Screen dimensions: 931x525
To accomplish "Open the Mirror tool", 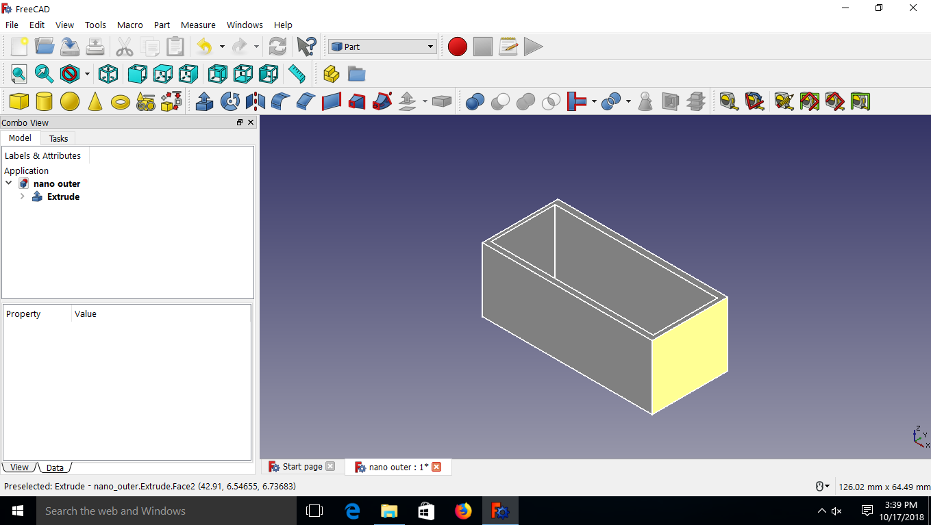I will point(256,101).
